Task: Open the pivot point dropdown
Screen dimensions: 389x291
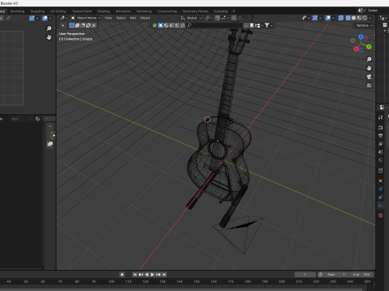Action: pyautogui.click(x=208, y=18)
